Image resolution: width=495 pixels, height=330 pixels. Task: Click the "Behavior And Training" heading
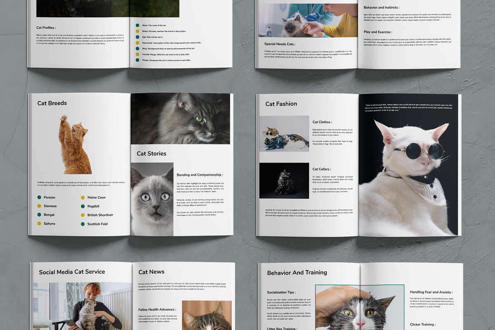click(297, 273)
